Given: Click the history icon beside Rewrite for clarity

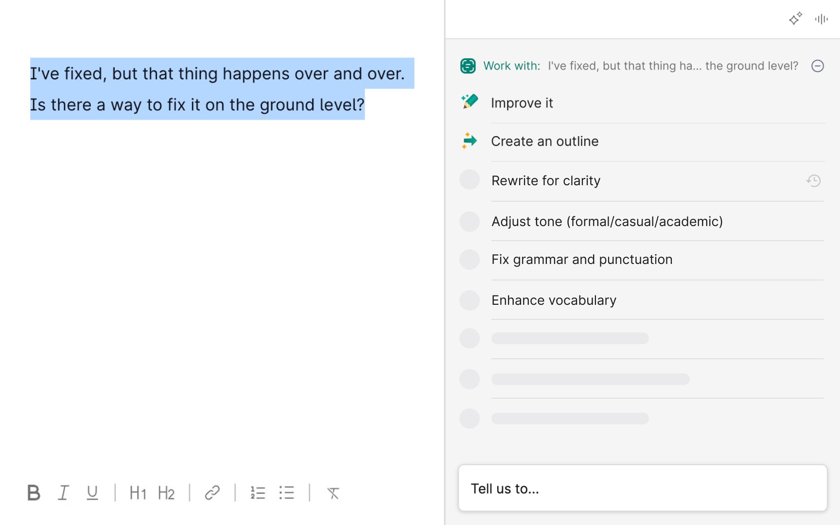Looking at the screenshot, I should click(813, 181).
